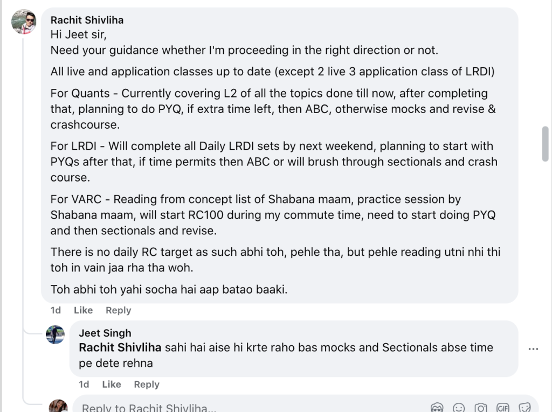Viewport: 552px width, 412px height.
Task: Open the 1d timestamp on Jeet's reply
Action: click(84, 385)
